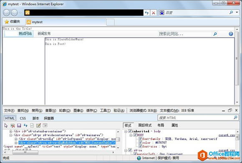Uncheck the BODY selector checkbox
This screenshot has height=163, width=242.
pos(135,135)
